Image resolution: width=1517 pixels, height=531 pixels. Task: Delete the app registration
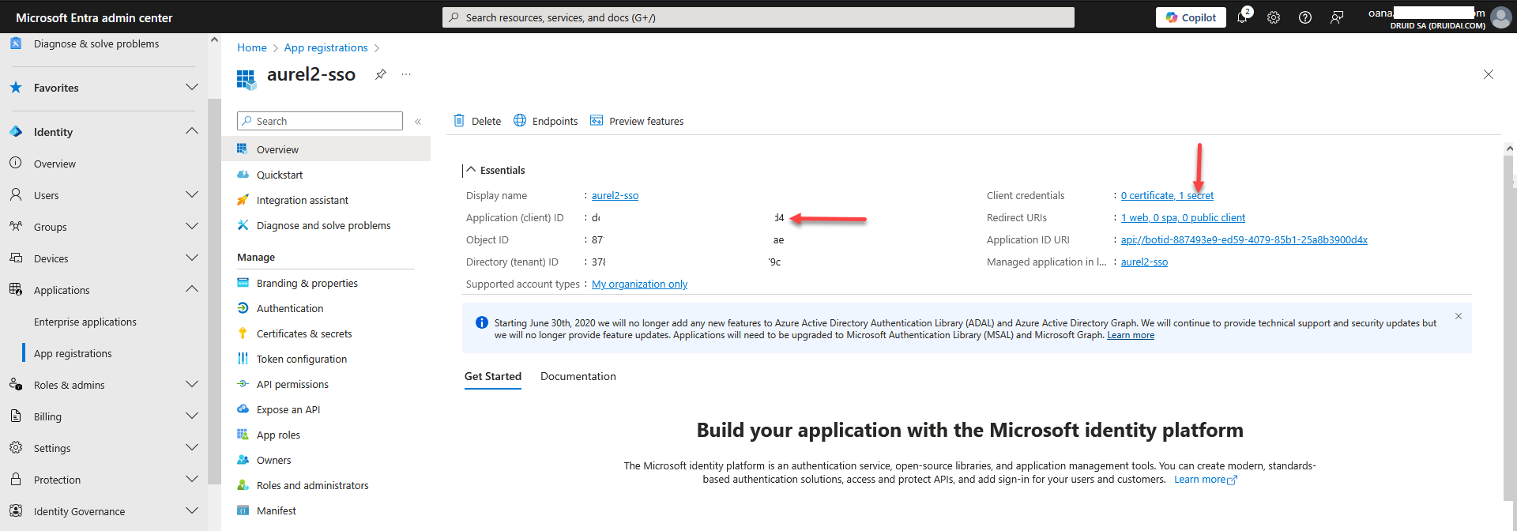click(477, 121)
